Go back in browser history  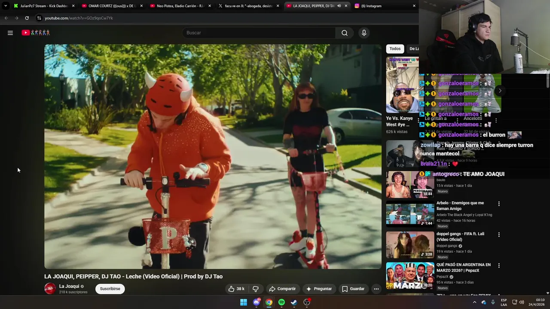pyautogui.click(x=6, y=18)
